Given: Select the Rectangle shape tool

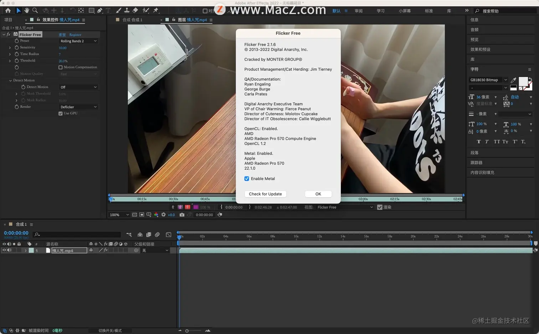Looking at the screenshot, I should [x=91, y=11].
